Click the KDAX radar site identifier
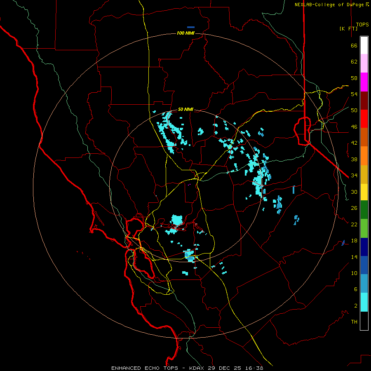 (x=197, y=368)
